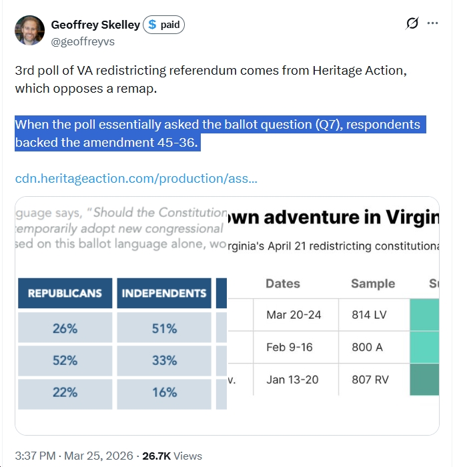This screenshot has width=459, height=467.
Task: Click the dollar sign paid badge
Action: click(164, 25)
